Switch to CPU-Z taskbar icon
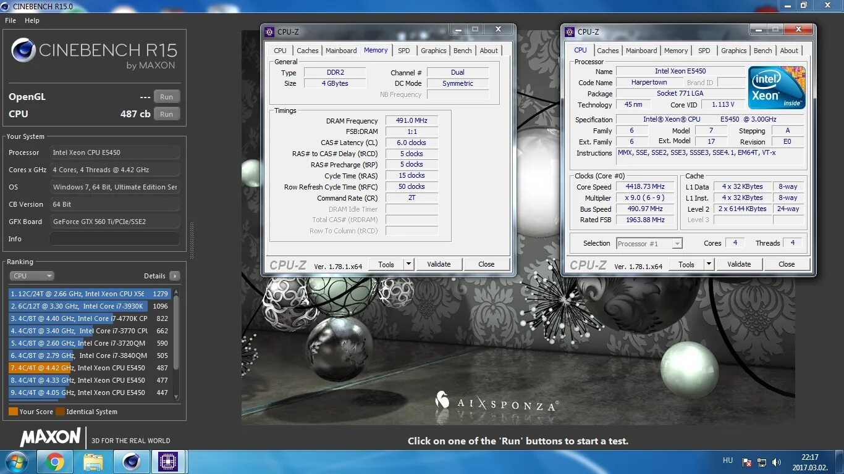The width and height of the screenshot is (844, 474). [x=168, y=462]
